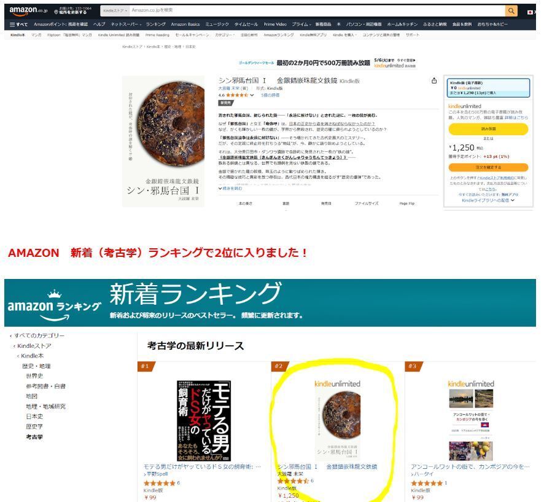Image resolution: width=544 pixels, height=502 pixels.
Task: Click the amazon ランキング crown logo
Action: 54,305
